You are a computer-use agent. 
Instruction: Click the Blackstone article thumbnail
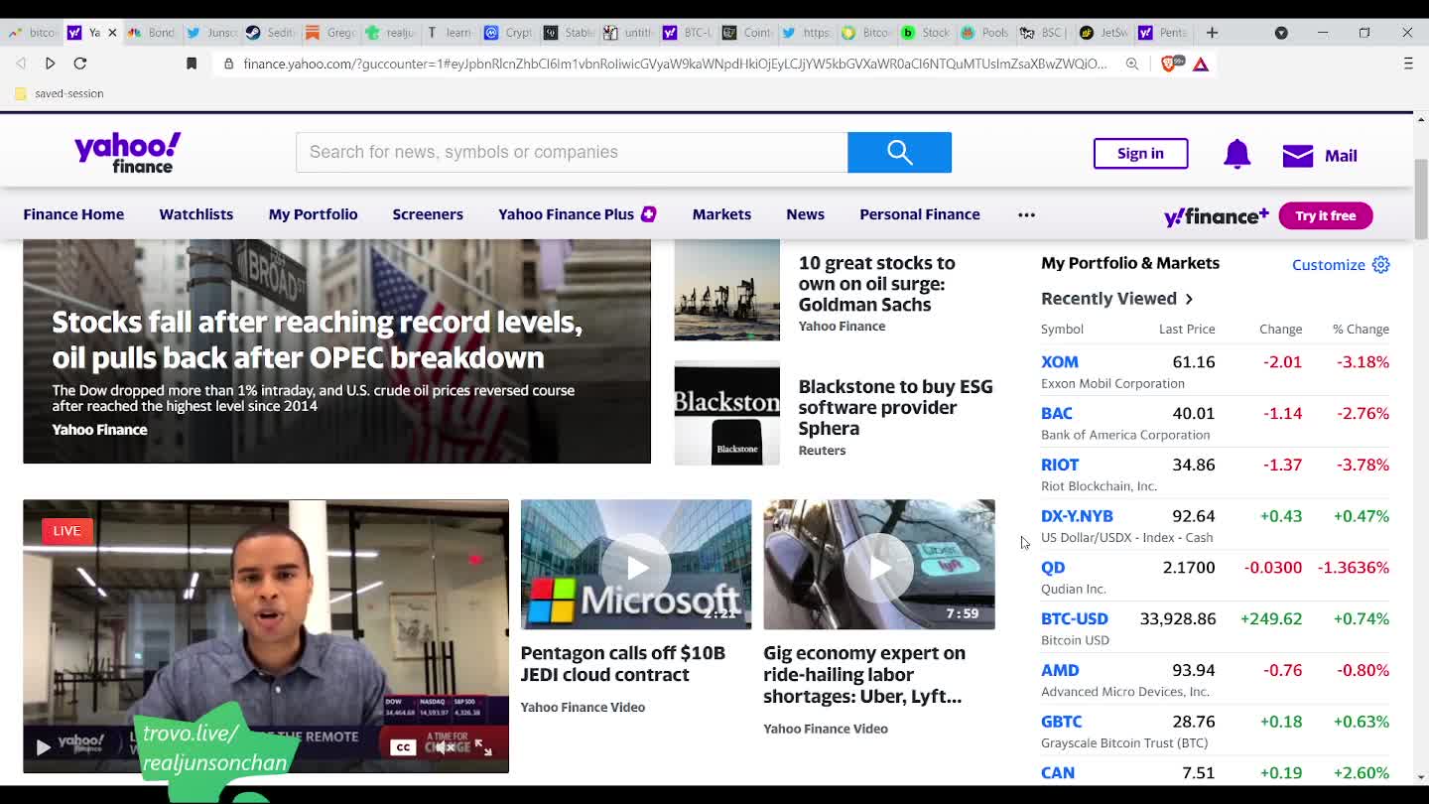click(726, 412)
